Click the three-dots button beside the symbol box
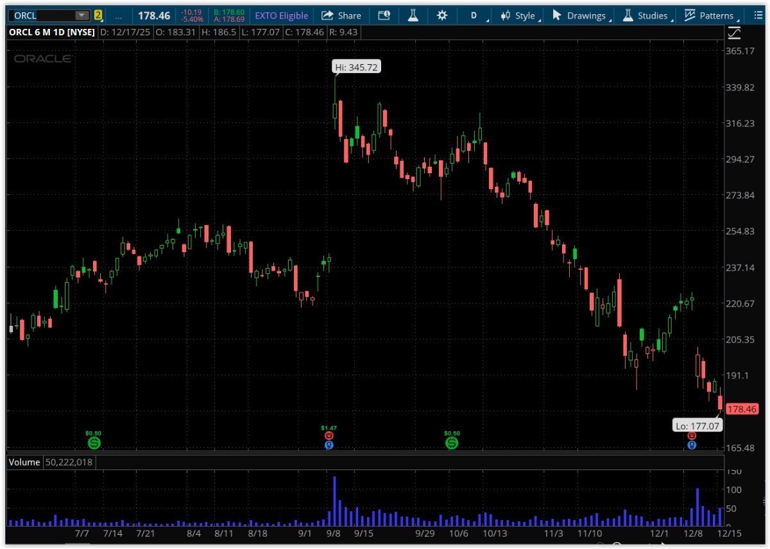 [x=118, y=15]
